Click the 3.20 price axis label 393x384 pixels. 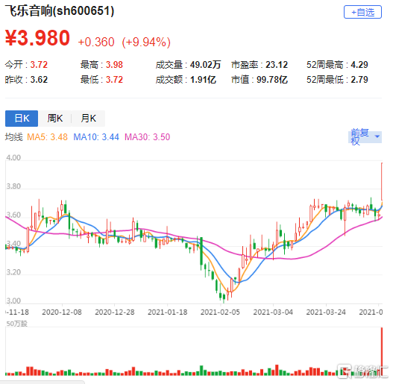[x=13, y=272]
